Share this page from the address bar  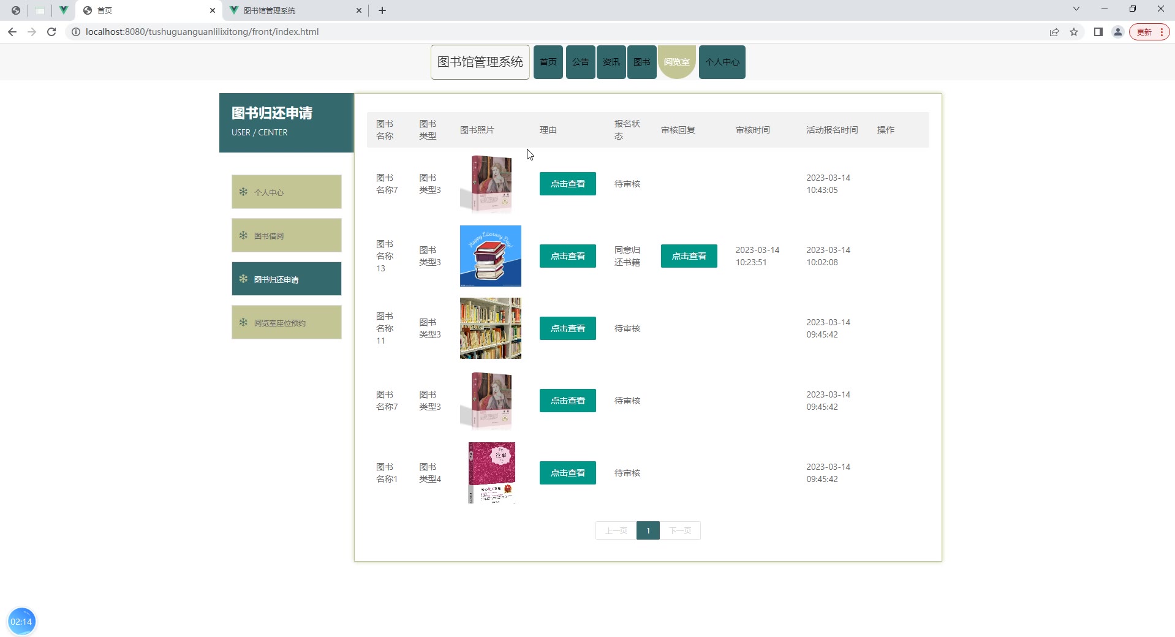pyautogui.click(x=1054, y=32)
